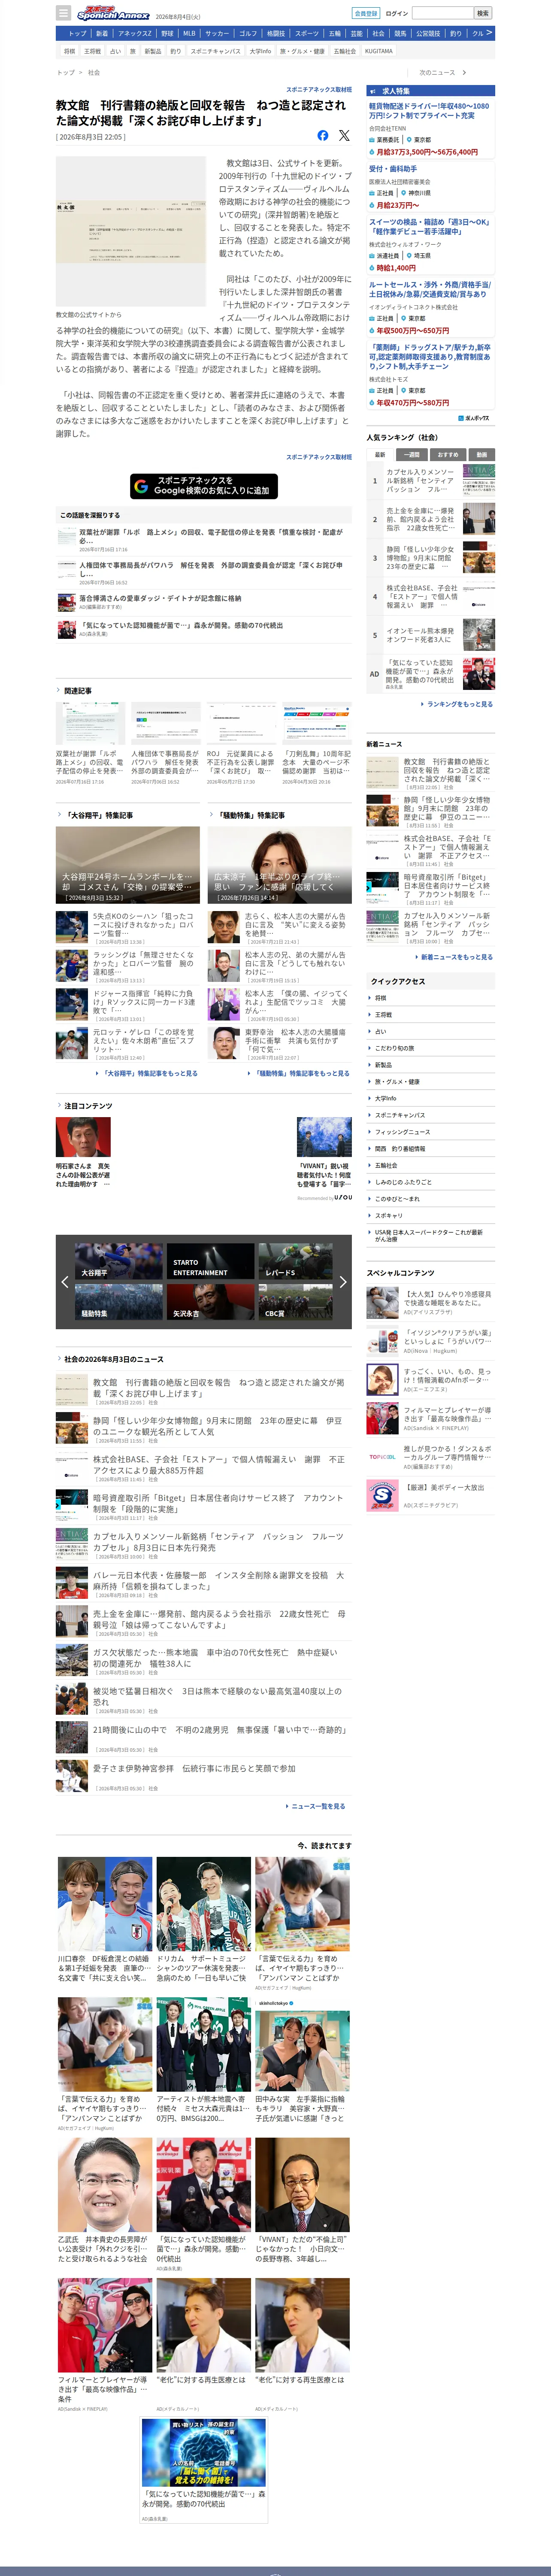
Task: Open the ゴルフ navigation tab
Action: pyautogui.click(x=248, y=33)
